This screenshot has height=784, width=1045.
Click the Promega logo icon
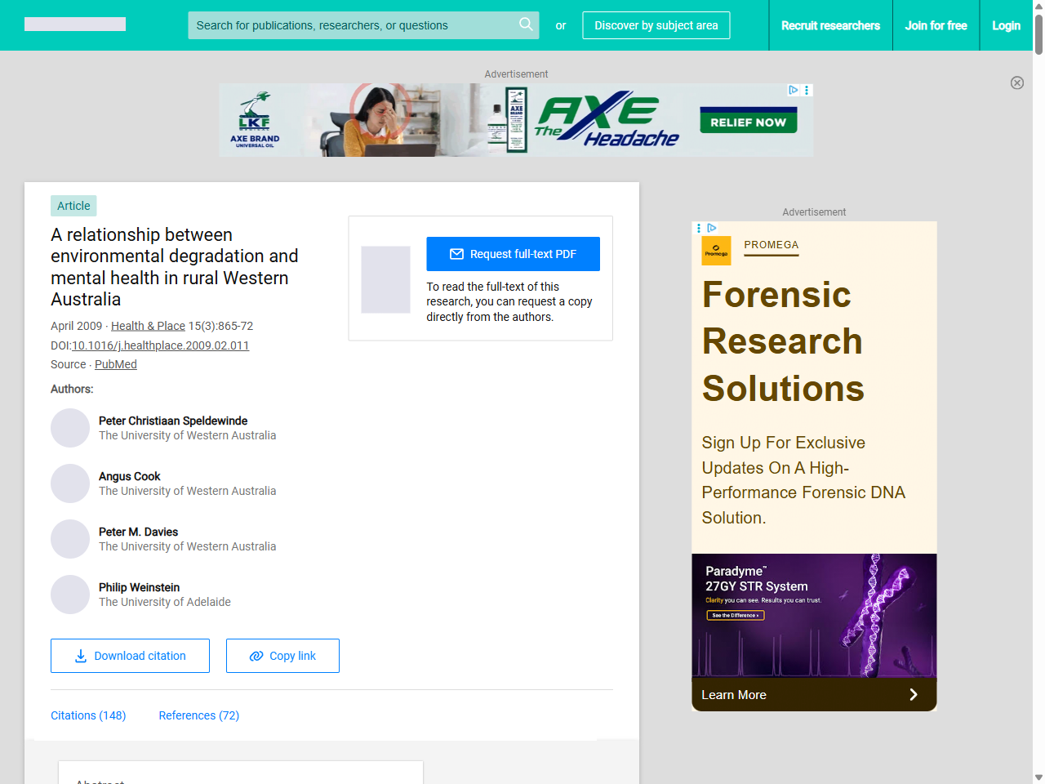pos(716,251)
